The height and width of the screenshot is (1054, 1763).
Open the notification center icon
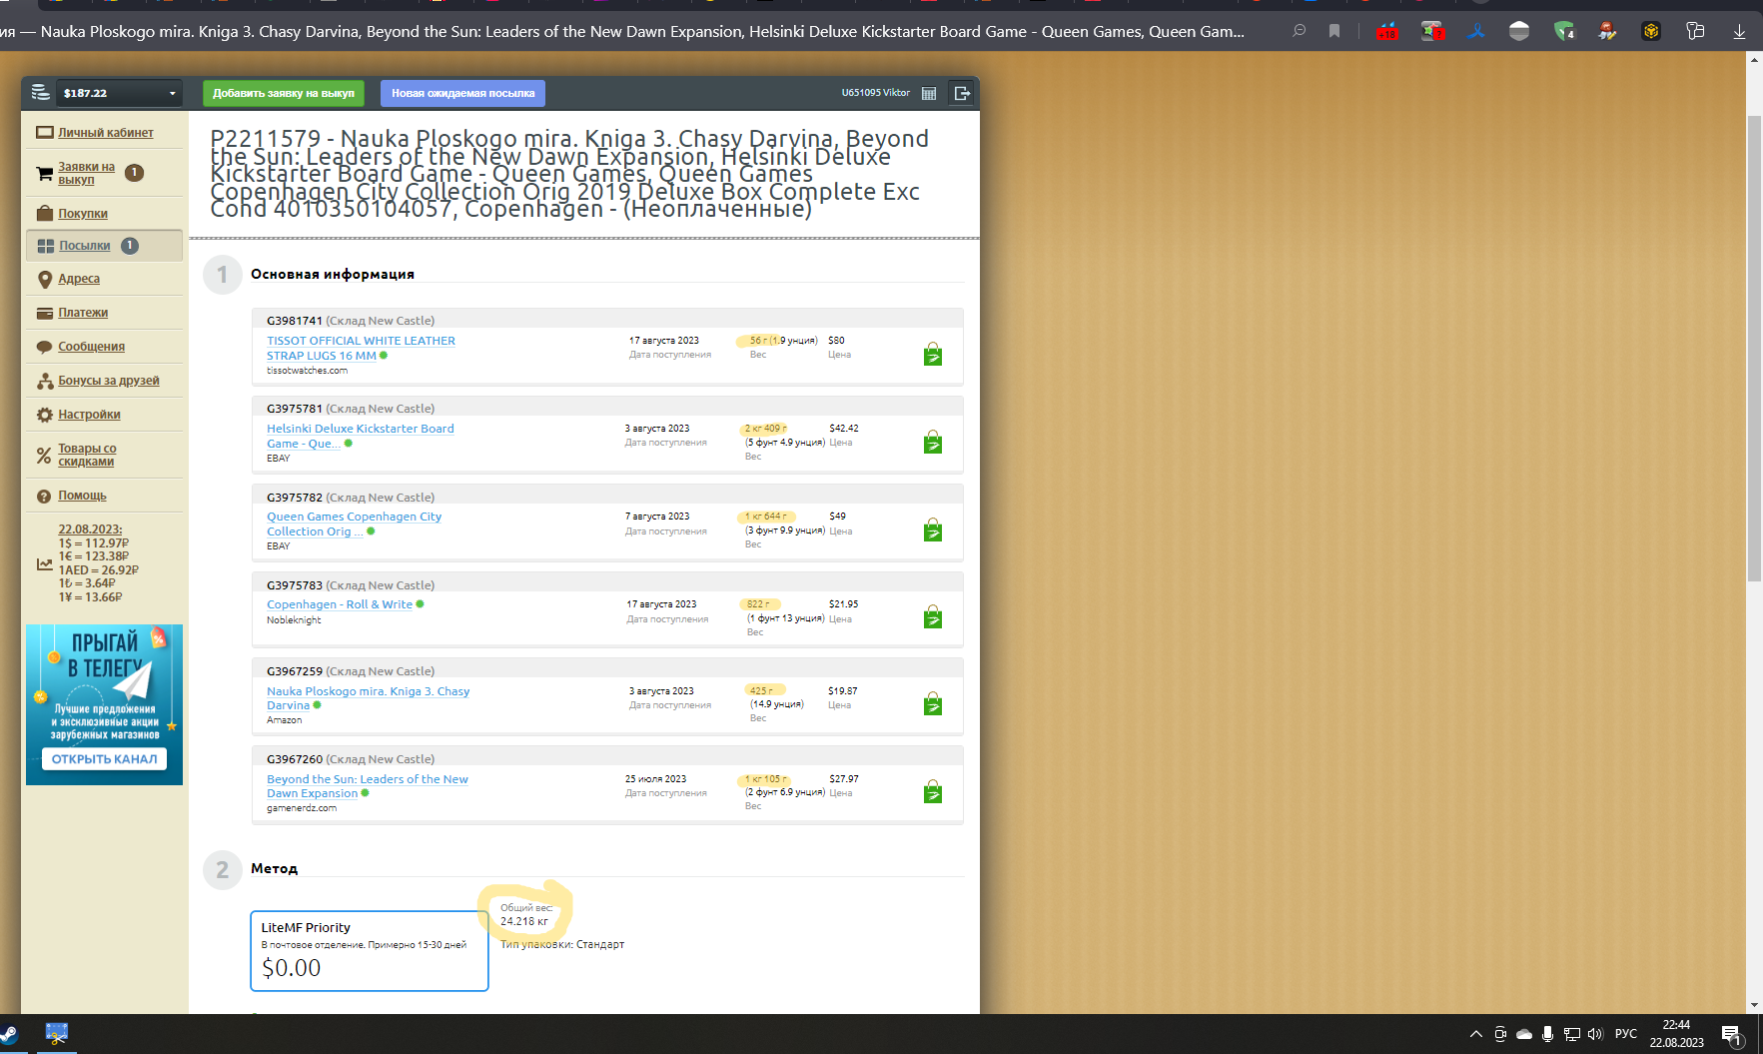(1732, 1035)
